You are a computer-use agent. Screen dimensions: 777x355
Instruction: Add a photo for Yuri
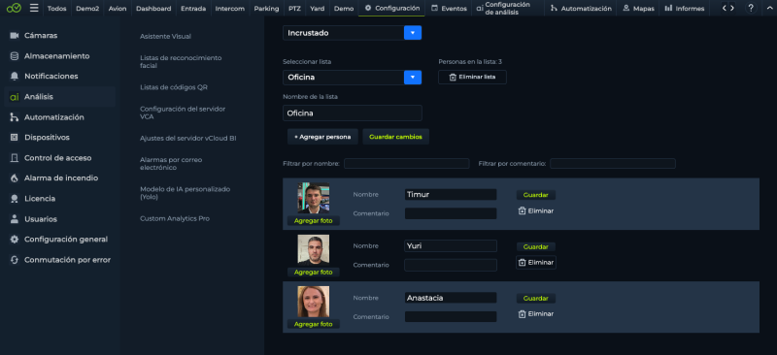click(313, 272)
